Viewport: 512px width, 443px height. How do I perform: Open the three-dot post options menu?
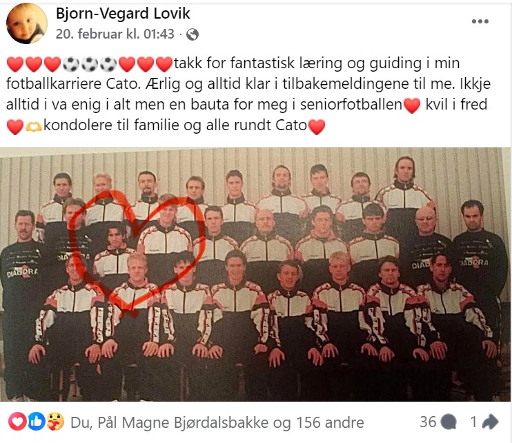click(480, 21)
